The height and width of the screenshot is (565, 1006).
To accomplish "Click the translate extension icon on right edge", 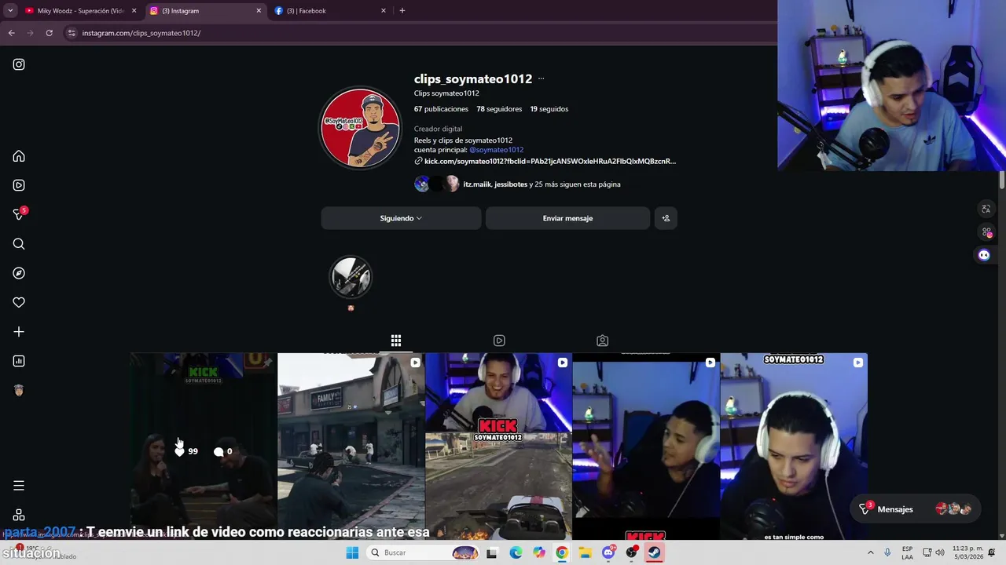I will pyautogui.click(x=986, y=209).
